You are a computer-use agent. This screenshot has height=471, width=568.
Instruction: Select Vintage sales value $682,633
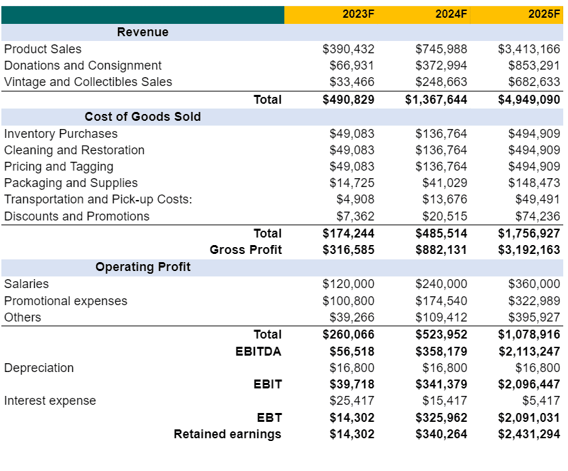[534, 82]
